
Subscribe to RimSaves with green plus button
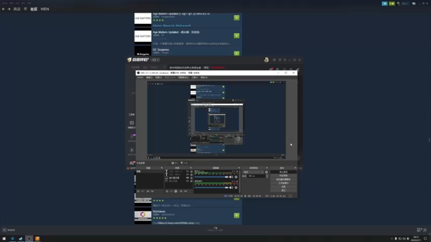237,216
